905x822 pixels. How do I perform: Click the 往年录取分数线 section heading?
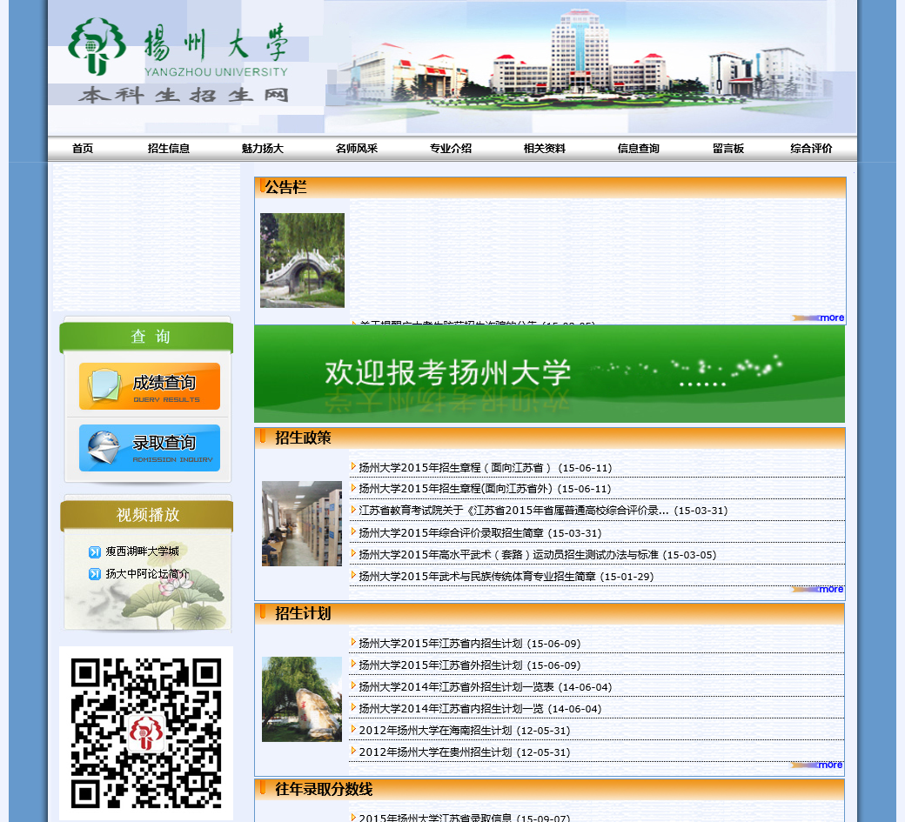click(324, 789)
